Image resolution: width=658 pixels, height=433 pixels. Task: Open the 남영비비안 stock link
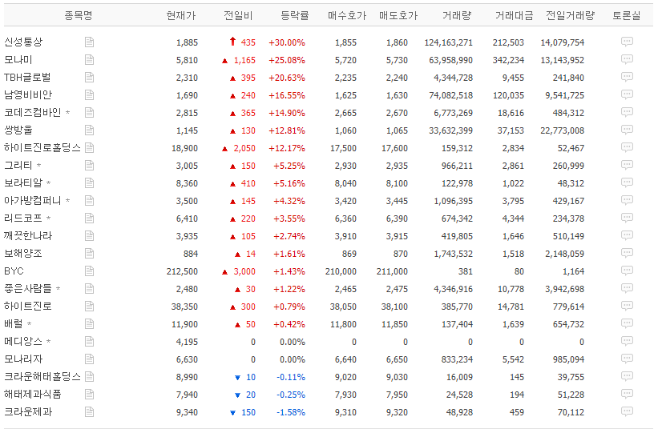tap(28, 94)
